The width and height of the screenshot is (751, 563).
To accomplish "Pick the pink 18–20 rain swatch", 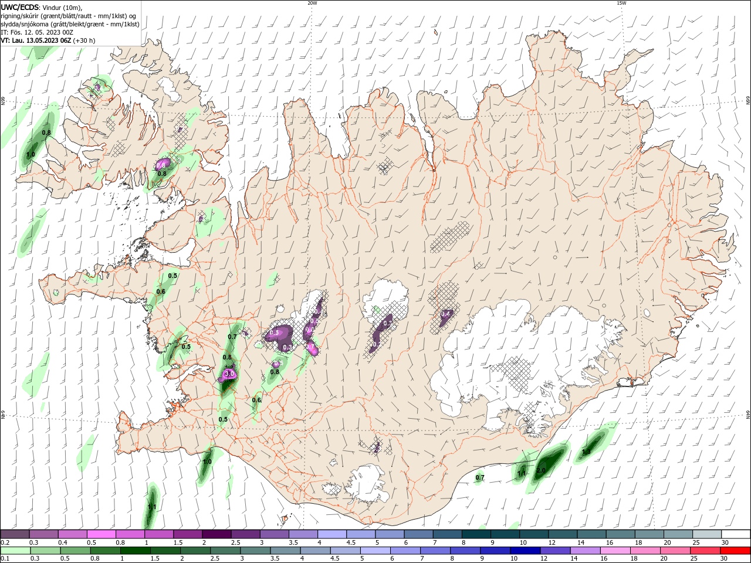I will [x=645, y=551].
